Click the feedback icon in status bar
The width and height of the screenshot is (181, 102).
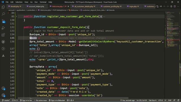[x=174, y=100]
